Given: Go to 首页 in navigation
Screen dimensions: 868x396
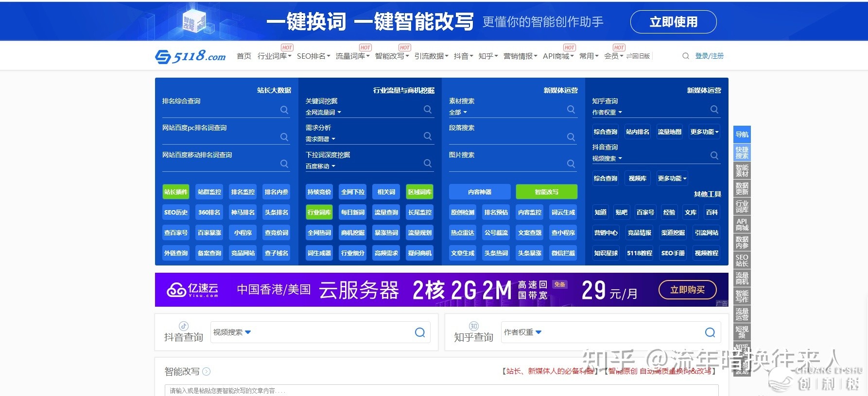Looking at the screenshot, I should click(243, 56).
